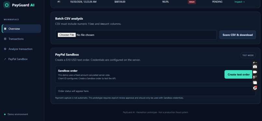
Task: Click the PayPal Sandbox arrow icon
Action: (x=5, y=59)
